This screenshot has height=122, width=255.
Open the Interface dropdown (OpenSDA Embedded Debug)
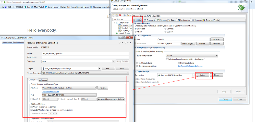coord(69,88)
